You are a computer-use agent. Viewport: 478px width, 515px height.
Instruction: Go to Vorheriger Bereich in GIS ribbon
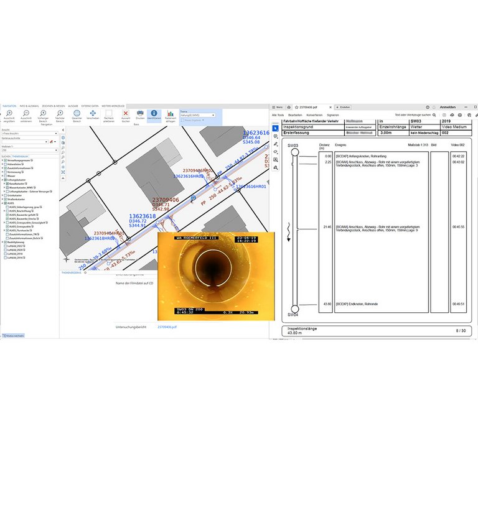(x=43, y=116)
